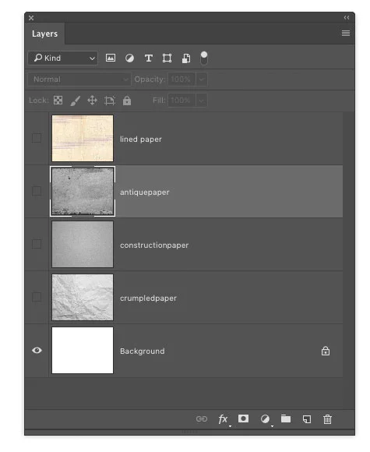This screenshot has height=452, width=370.
Task: Open the Kind filter type dropdown
Action: pyautogui.click(x=63, y=58)
